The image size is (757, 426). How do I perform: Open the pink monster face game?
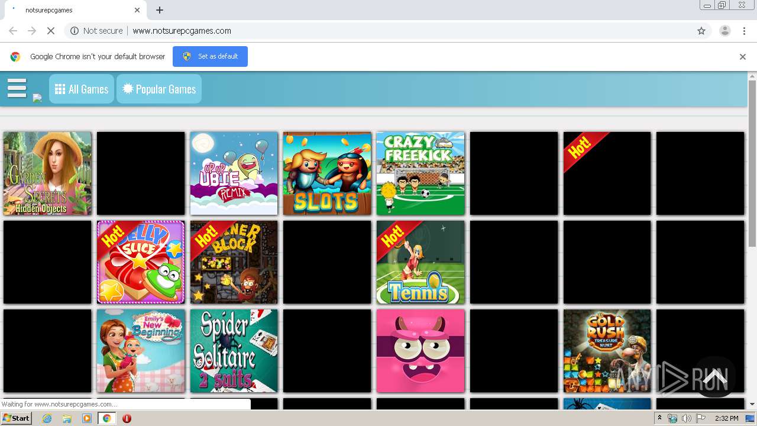pos(420,351)
